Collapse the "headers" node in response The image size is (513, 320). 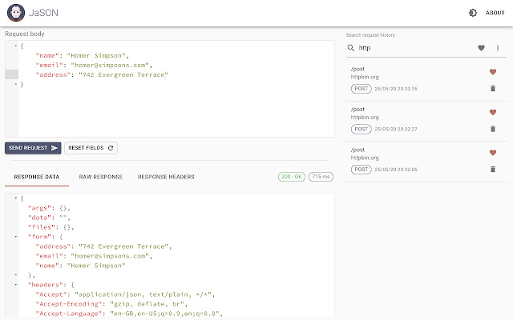pyautogui.click(x=16, y=284)
